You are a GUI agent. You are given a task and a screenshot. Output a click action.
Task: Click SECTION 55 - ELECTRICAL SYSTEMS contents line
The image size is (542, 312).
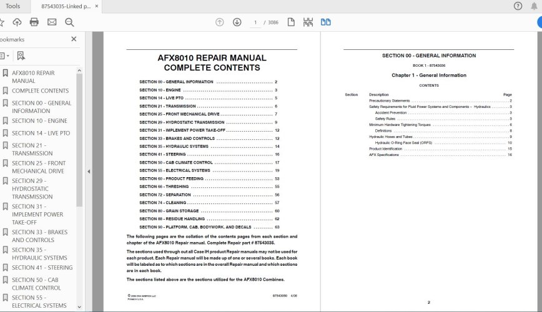pyautogui.click(x=209, y=171)
